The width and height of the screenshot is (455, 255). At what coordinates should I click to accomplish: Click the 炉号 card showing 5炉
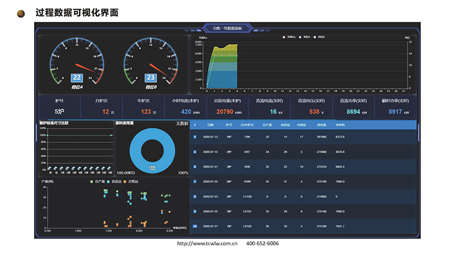point(59,106)
